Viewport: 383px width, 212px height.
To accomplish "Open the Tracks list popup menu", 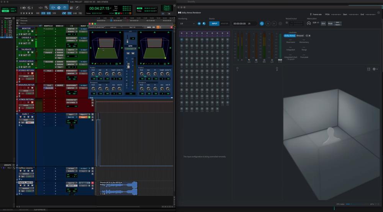I will pos(13,18).
